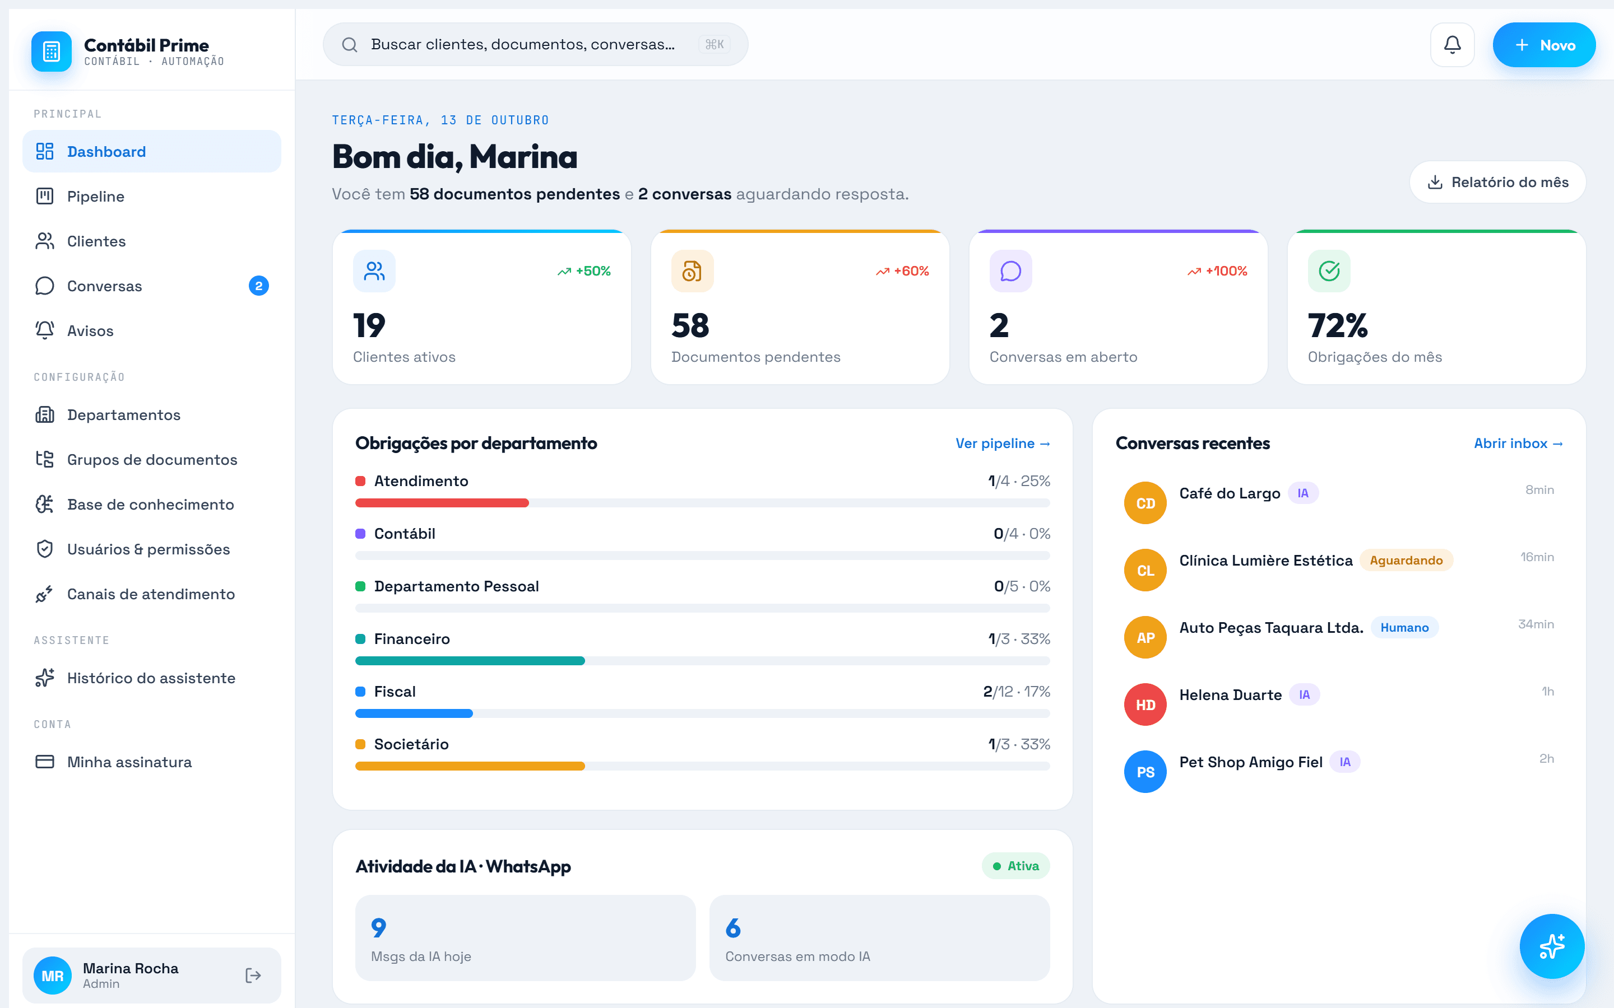The height and width of the screenshot is (1008, 1614).
Task: Open Departamentos configuration
Action: (151, 414)
